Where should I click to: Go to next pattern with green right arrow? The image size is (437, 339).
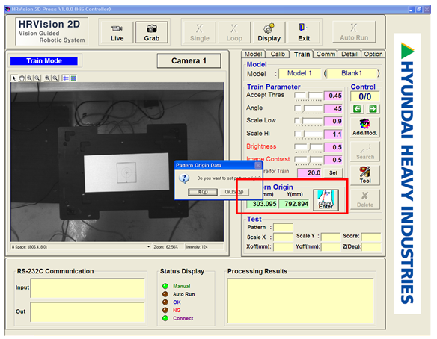click(373, 109)
